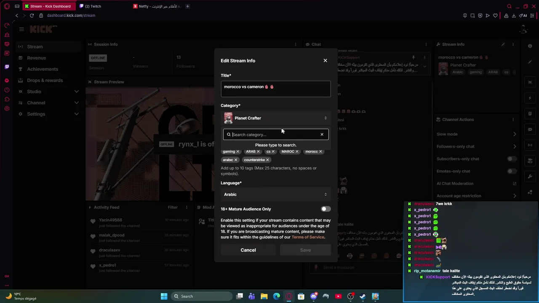Open Windows Start menu
The height and width of the screenshot is (303, 539).
coord(164,296)
